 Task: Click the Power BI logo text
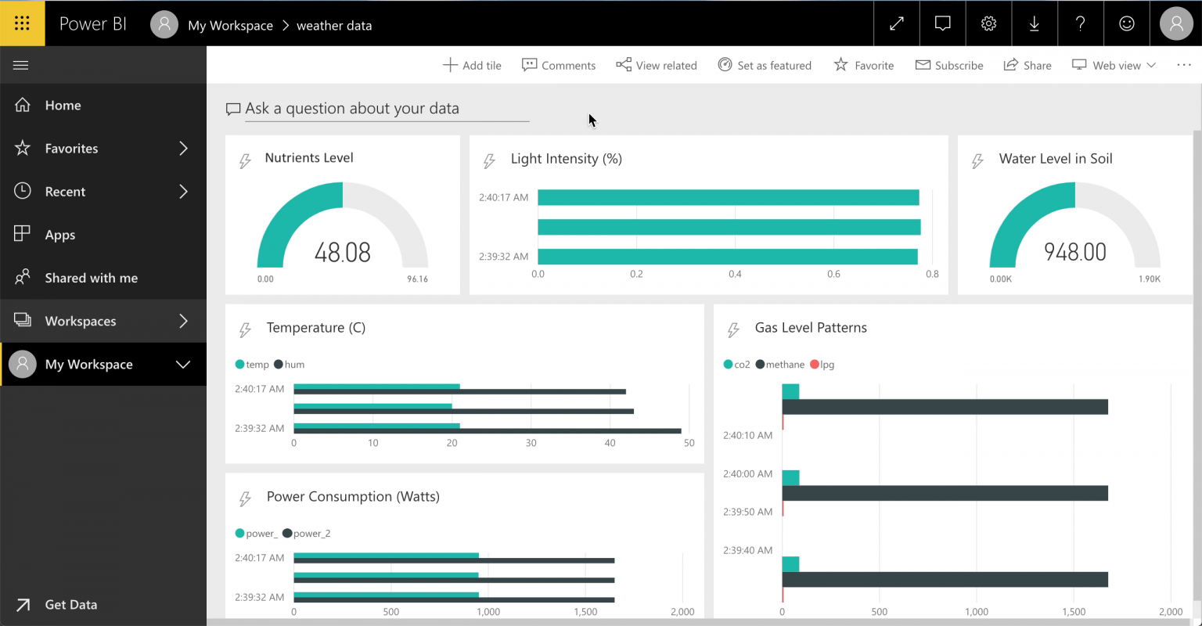92,23
